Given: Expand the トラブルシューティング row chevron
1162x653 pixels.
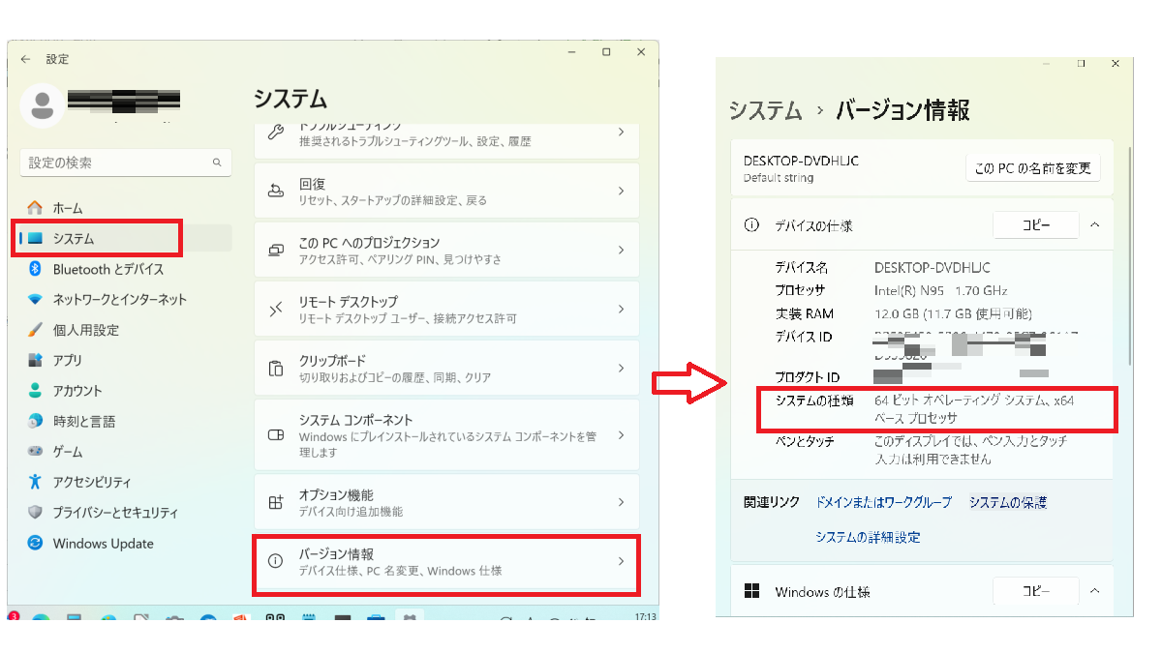Looking at the screenshot, I should tap(621, 133).
